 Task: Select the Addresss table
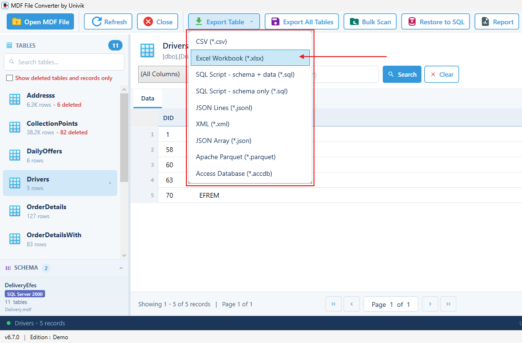point(60,100)
